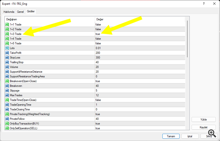Click the icon next to 1+3 Trade
The width and height of the screenshot is (220, 141).
point(7,34)
